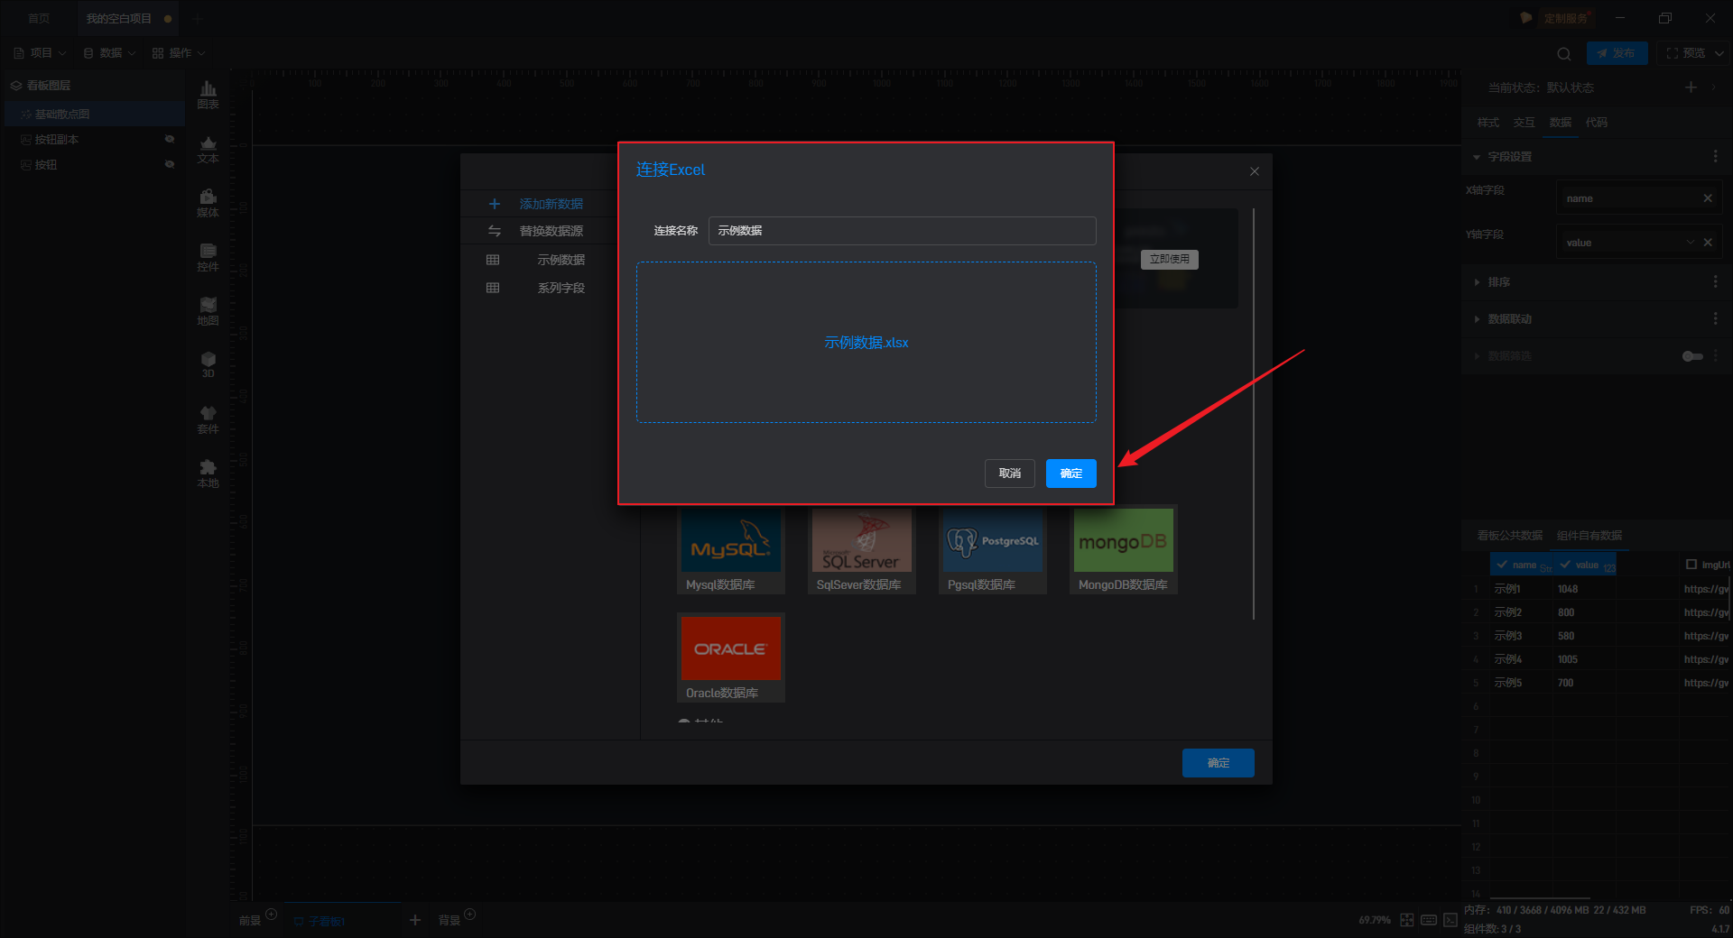
Task: Open the 控件 component category
Action: point(208,258)
